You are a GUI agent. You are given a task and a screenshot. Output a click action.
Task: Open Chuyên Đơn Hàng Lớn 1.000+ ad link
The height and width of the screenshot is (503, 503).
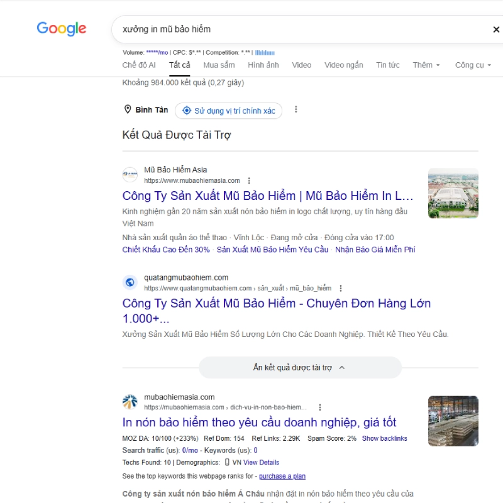tap(277, 311)
